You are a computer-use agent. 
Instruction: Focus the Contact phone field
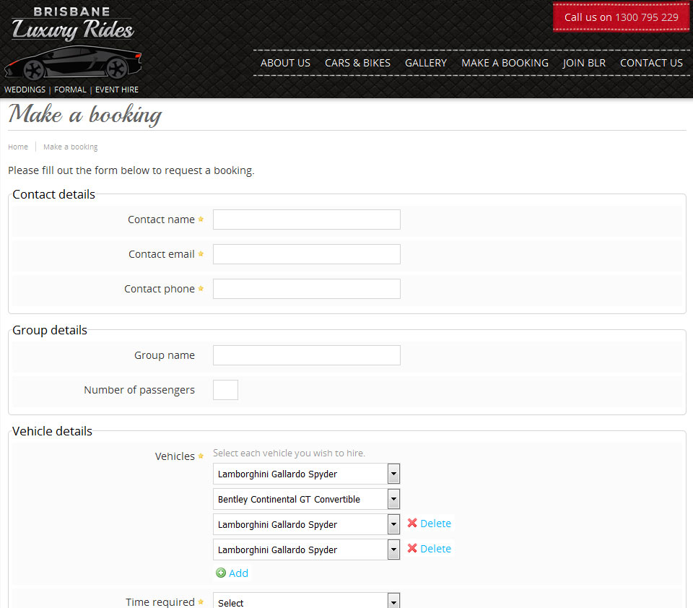coord(307,289)
